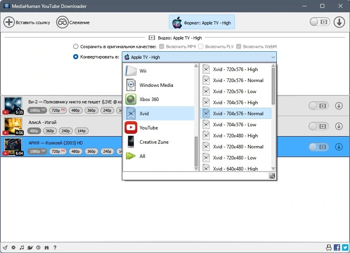Select Xvid - 720x576 - Low preset
Viewport: 350px width, 253px height.
pos(235,92)
